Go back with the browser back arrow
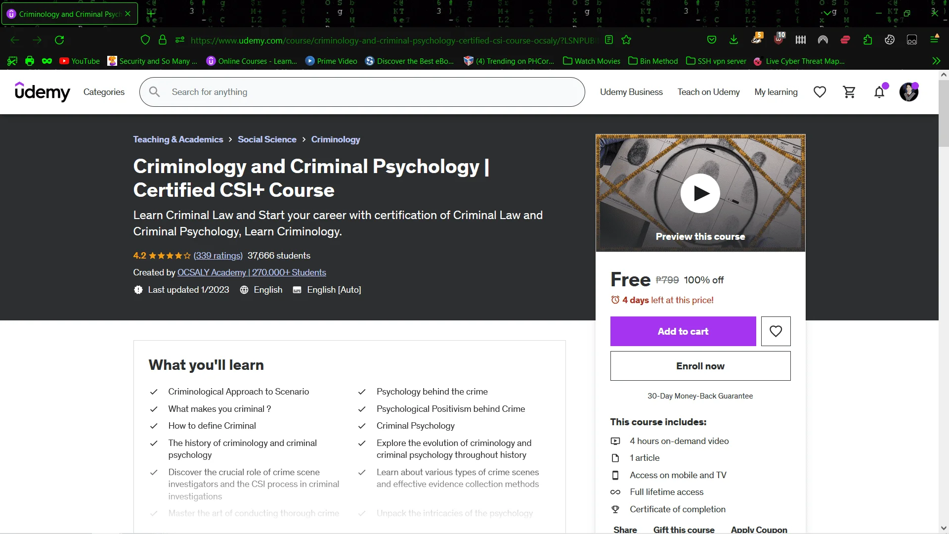 15,40
